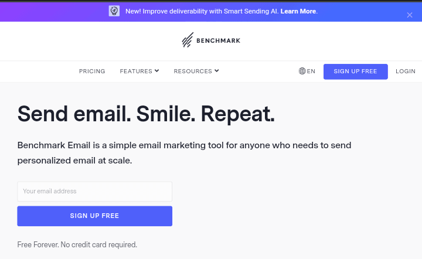Focus the Your email address field
Screen dimensions: 422x259
click(x=94, y=192)
